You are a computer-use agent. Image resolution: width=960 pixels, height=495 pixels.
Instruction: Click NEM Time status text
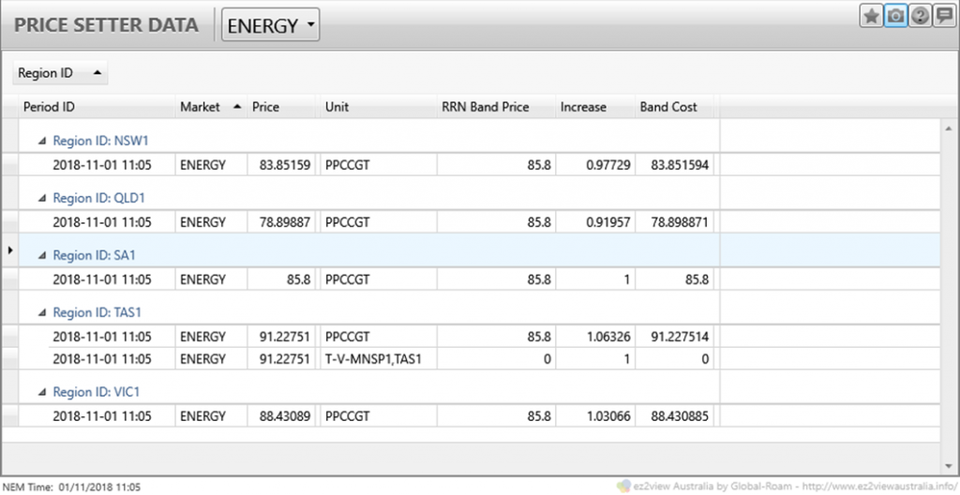point(71,487)
